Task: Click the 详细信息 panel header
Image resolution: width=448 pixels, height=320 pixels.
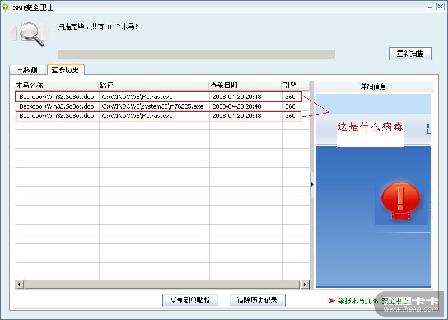Action: (373, 87)
